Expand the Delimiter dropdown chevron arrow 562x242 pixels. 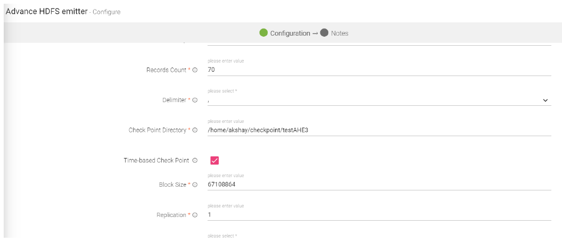coord(546,100)
